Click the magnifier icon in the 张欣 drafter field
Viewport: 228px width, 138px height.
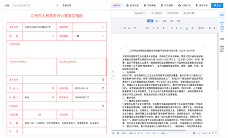(x=53, y=97)
